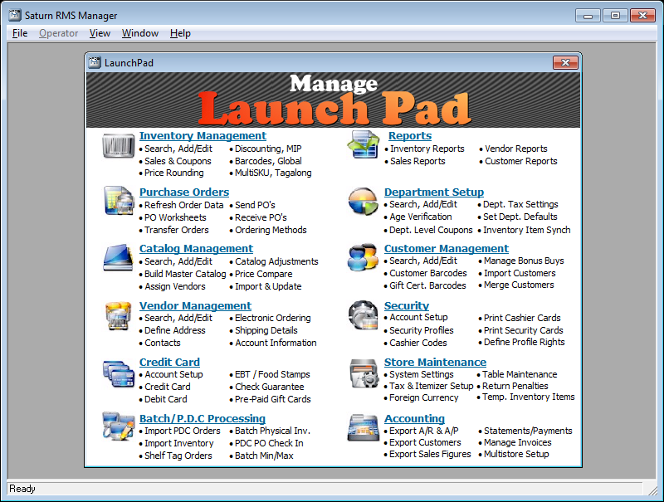Open the File menu
This screenshot has height=502, width=664.
click(x=20, y=33)
